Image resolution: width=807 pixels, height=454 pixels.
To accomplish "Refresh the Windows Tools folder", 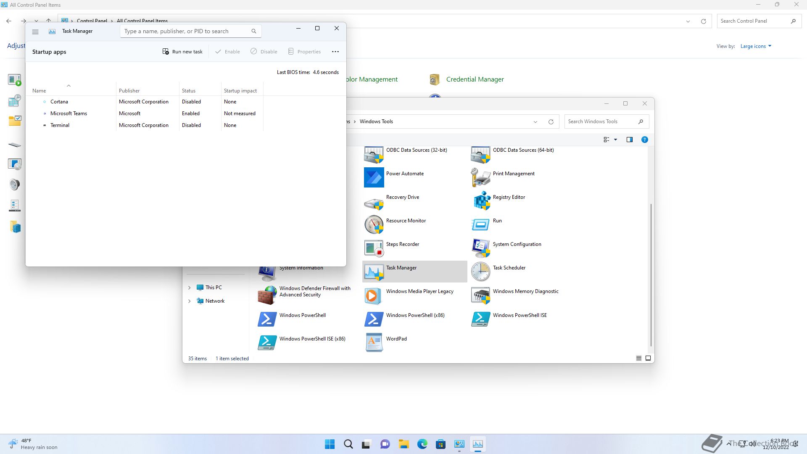I will 551,122.
